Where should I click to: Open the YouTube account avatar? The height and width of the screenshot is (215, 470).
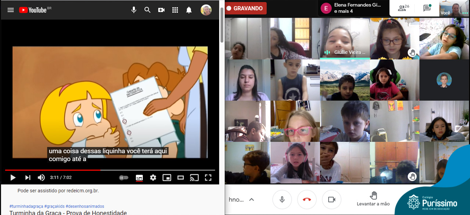click(206, 10)
